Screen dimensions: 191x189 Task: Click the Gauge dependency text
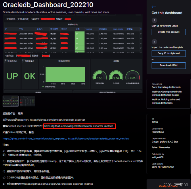pyautogui.click(x=155, y=142)
